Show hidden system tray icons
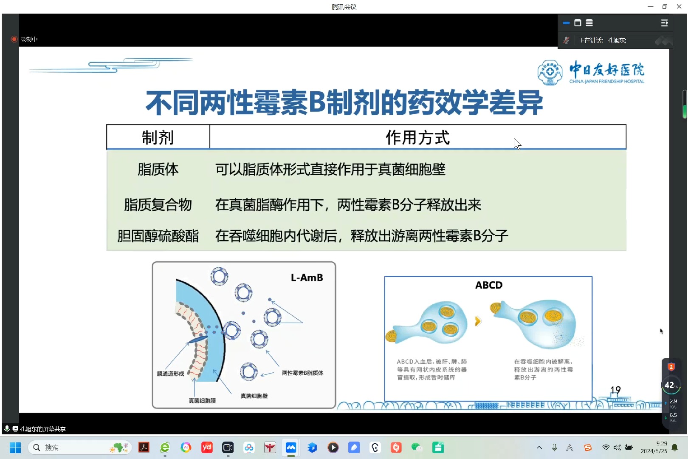The height and width of the screenshot is (459, 688). pyautogui.click(x=539, y=448)
